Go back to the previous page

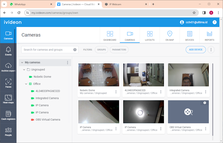pyautogui.click(x=5, y=13)
